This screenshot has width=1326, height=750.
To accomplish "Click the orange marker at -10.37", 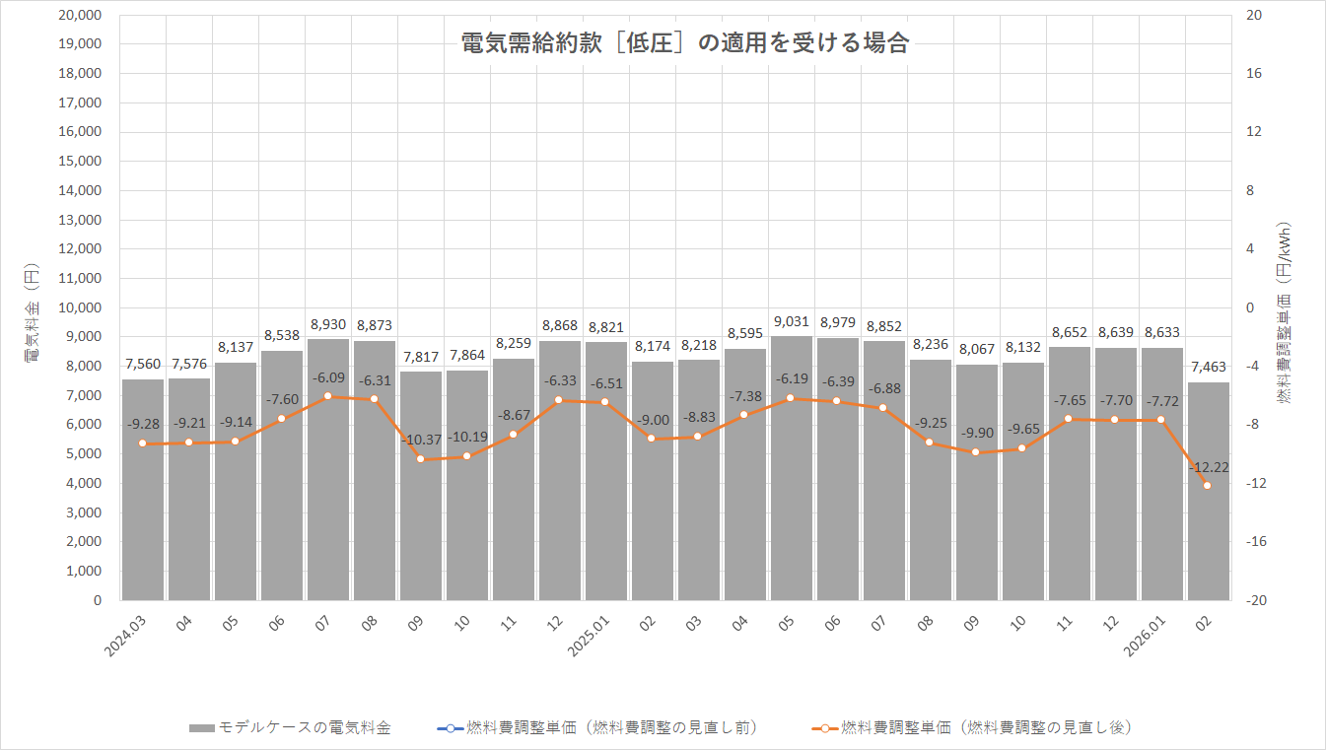I will pos(420,459).
